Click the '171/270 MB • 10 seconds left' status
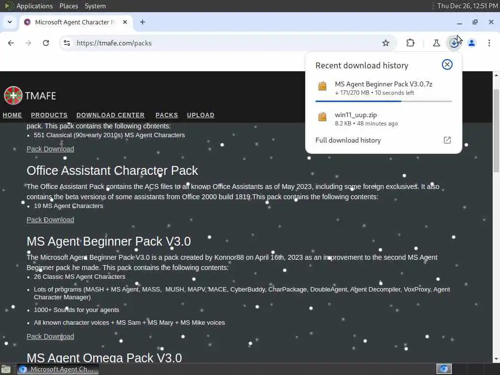This screenshot has height=375, width=500. 375,93
